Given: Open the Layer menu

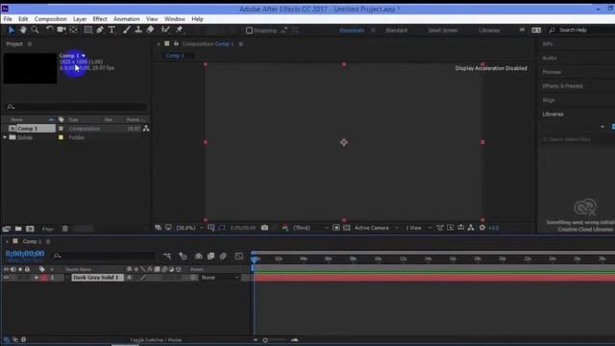Looking at the screenshot, I should [x=80, y=19].
